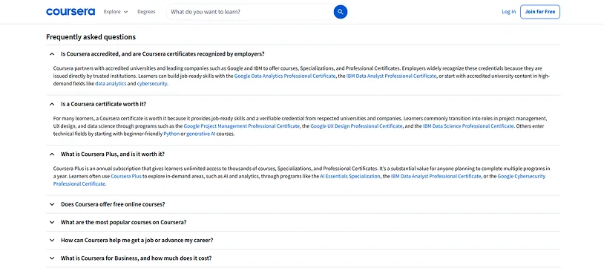Click 'Does Coursera offer free online courses?' text
The image size is (604, 277).
tap(113, 204)
